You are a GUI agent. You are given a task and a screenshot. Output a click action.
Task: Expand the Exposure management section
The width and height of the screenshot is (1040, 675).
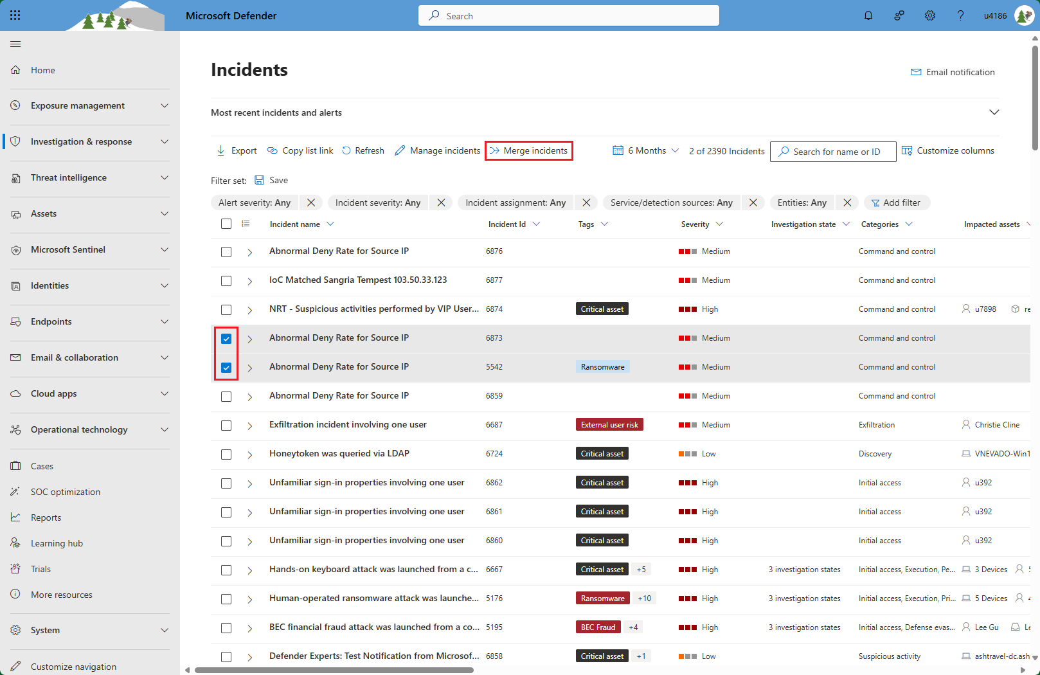(x=165, y=105)
